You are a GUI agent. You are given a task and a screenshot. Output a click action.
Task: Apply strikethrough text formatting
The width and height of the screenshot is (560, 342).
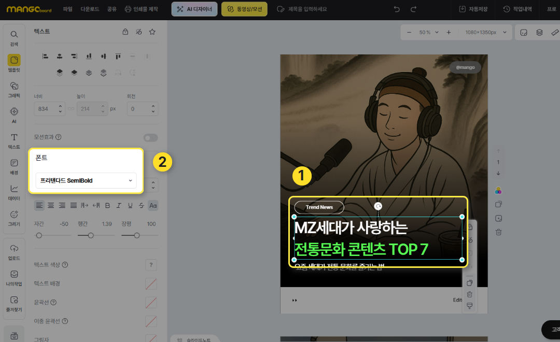pyautogui.click(x=142, y=206)
